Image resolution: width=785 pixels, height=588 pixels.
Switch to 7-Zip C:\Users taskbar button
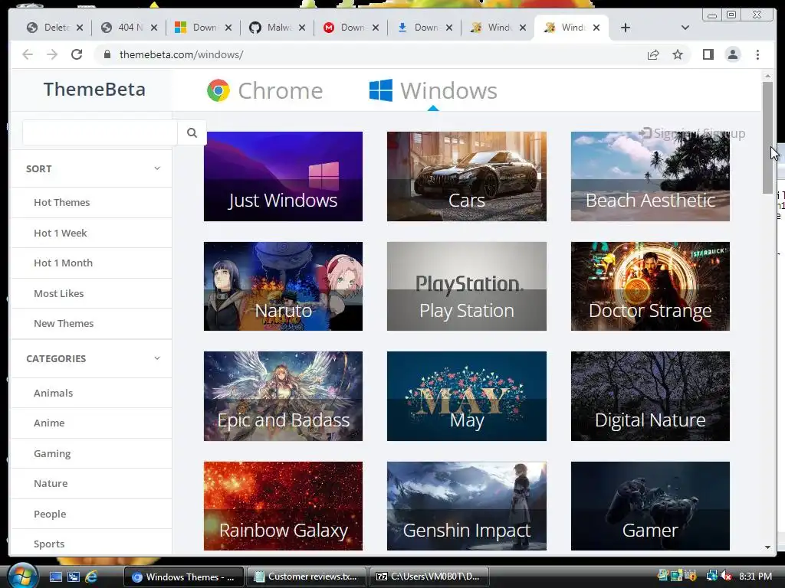tap(428, 577)
